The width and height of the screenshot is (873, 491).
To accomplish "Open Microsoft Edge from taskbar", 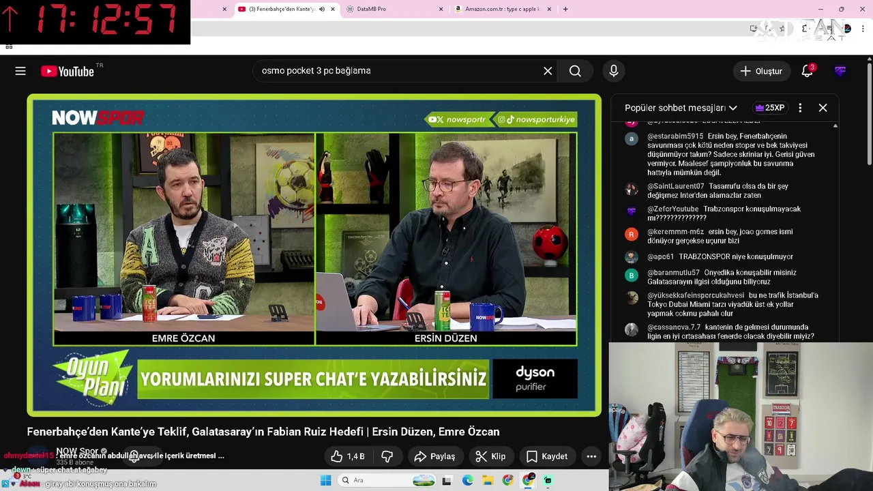I will pos(467,480).
